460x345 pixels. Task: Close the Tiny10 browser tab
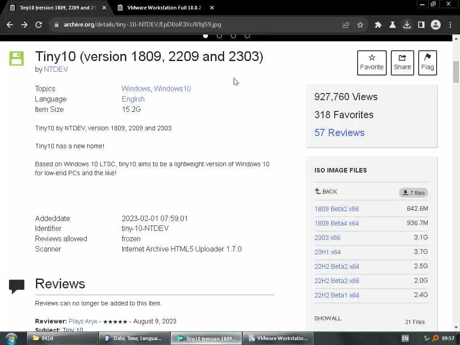pyautogui.click(x=104, y=8)
